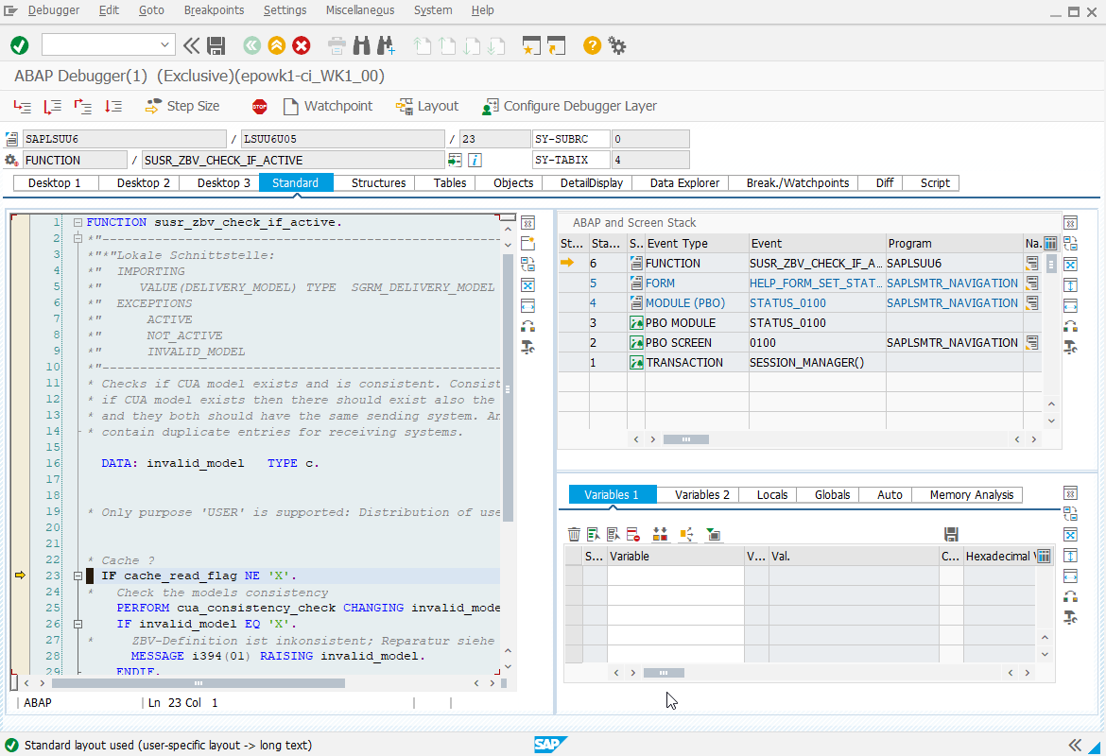Click the source code vertical scrollbar
Viewport: 1106px width, 756px height.
pos(508,388)
